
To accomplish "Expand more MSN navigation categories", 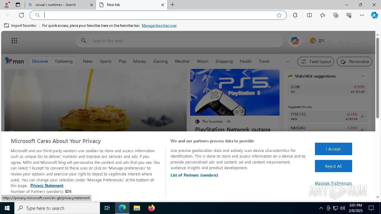I will (288, 62).
